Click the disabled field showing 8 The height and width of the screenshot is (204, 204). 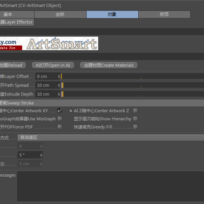tap(30, 146)
